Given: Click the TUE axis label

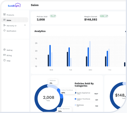Looking at the screenshot, I should (x=71, y=70).
